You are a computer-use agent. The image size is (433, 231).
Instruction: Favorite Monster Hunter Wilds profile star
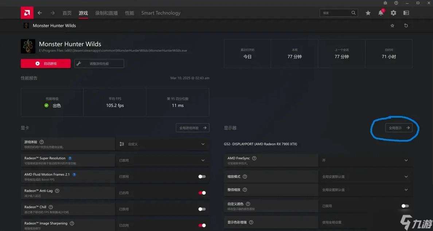392,25
